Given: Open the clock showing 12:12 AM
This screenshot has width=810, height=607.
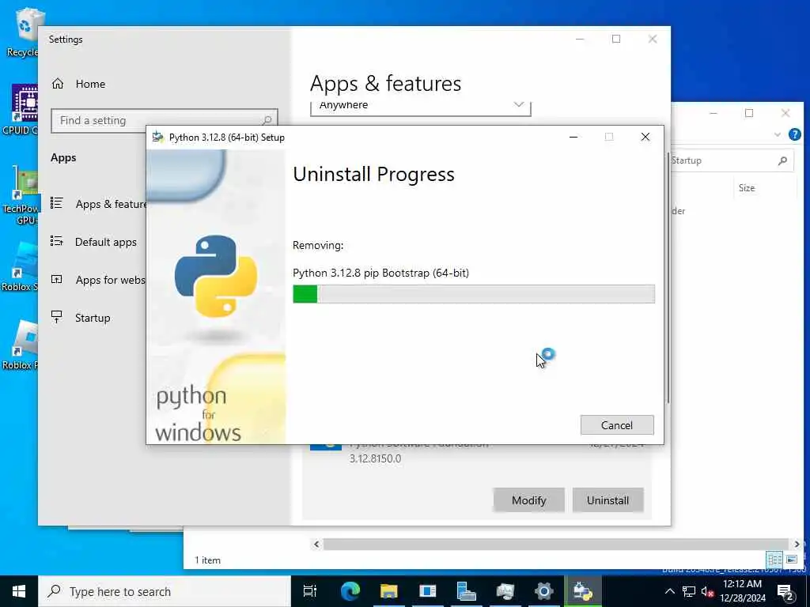Looking at the screenshot, I should tap(742, 591).
